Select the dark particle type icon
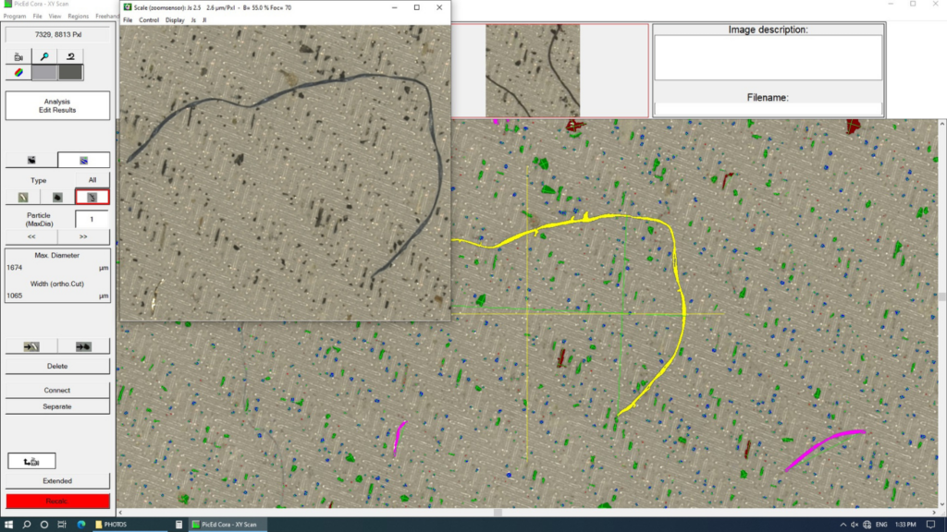 point(57,198)
